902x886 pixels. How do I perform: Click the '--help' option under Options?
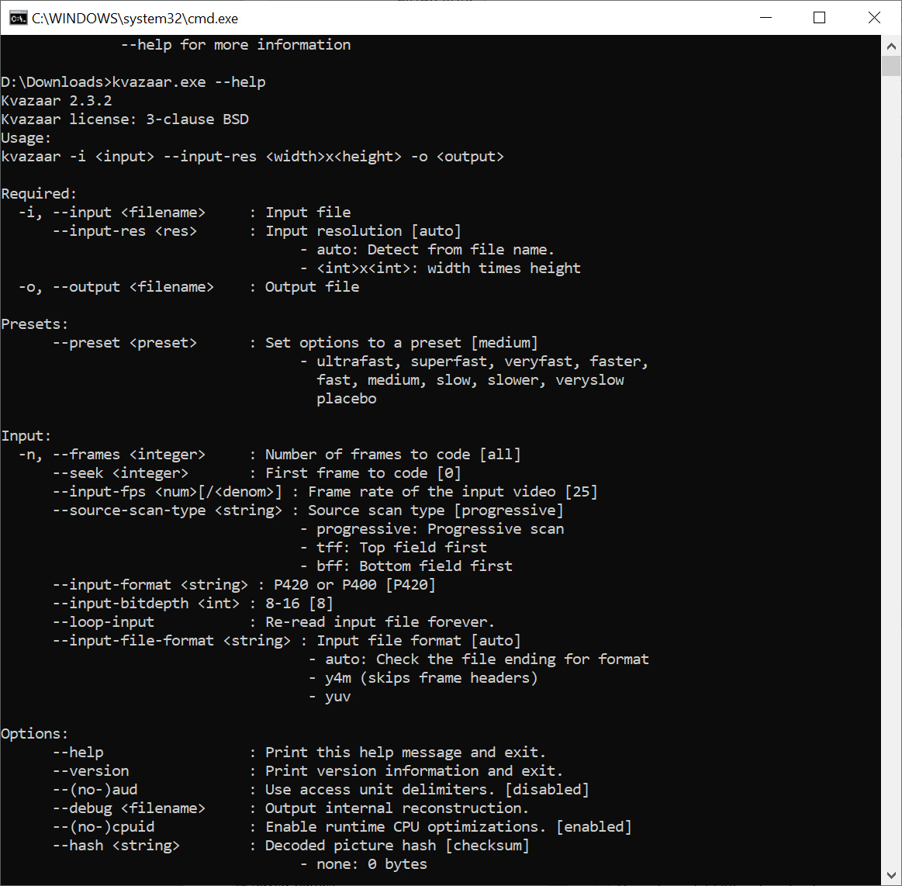pos(78,753)
